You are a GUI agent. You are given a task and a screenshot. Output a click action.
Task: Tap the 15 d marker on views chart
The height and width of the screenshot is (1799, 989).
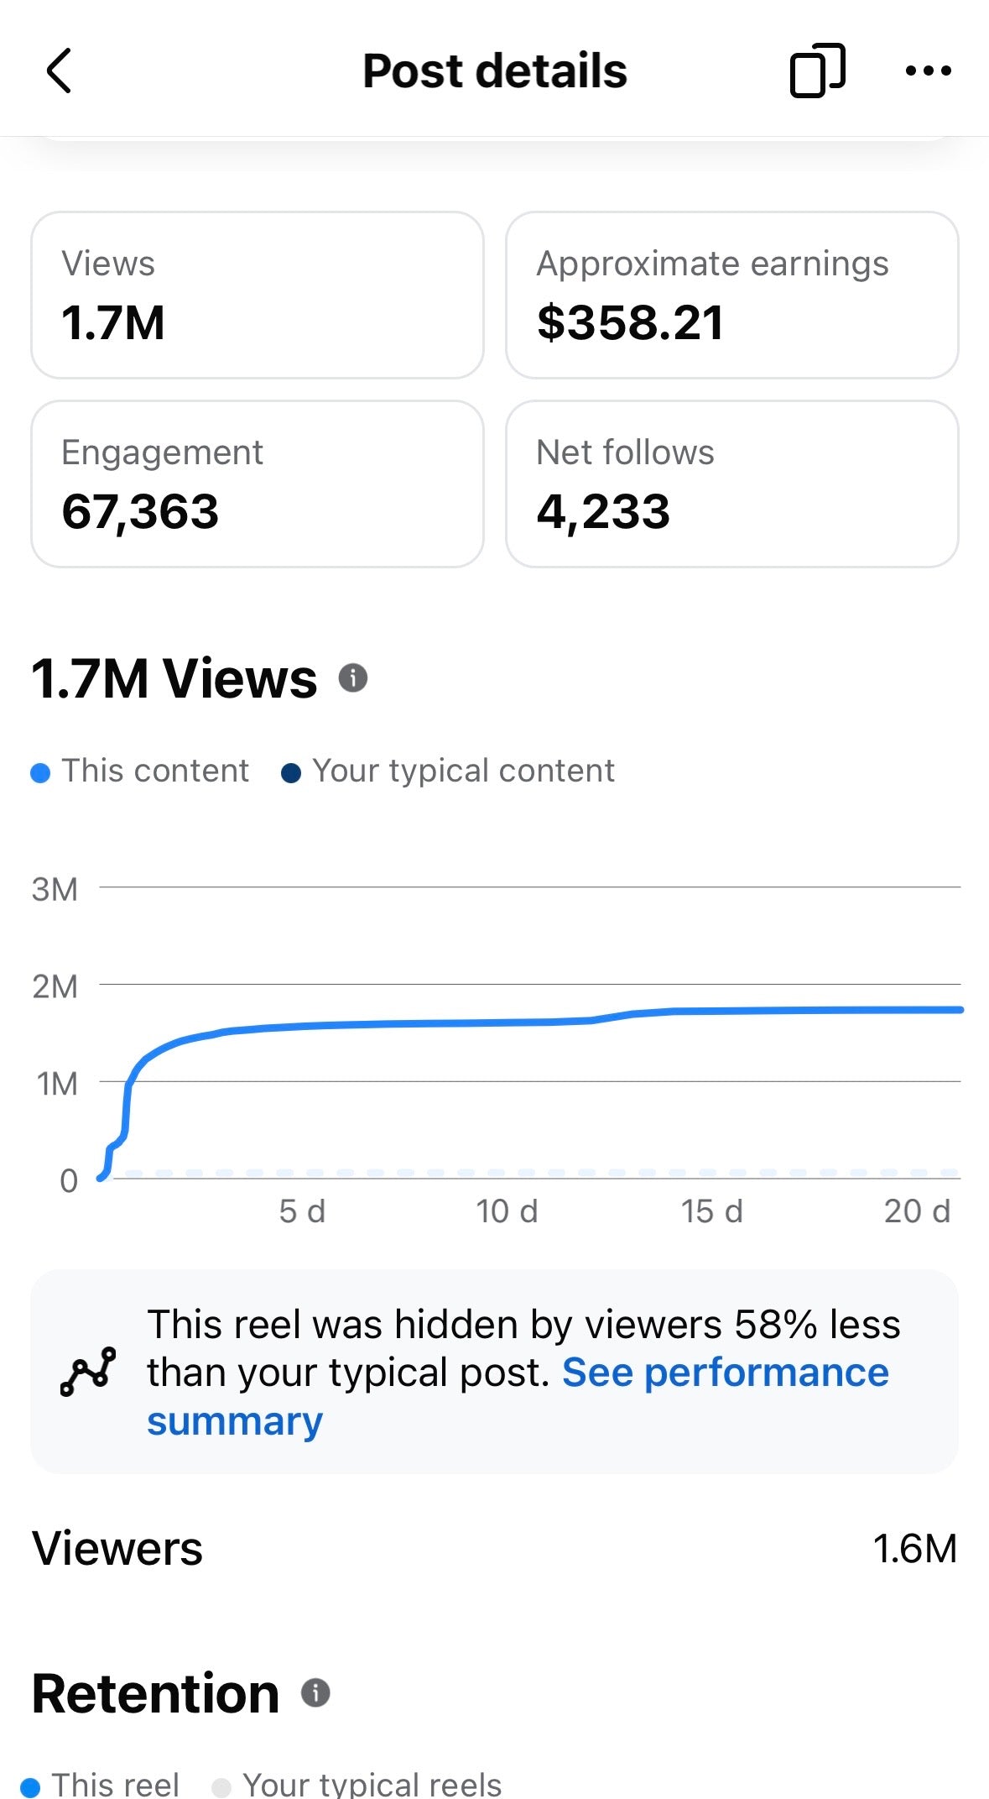[711, 1211]
